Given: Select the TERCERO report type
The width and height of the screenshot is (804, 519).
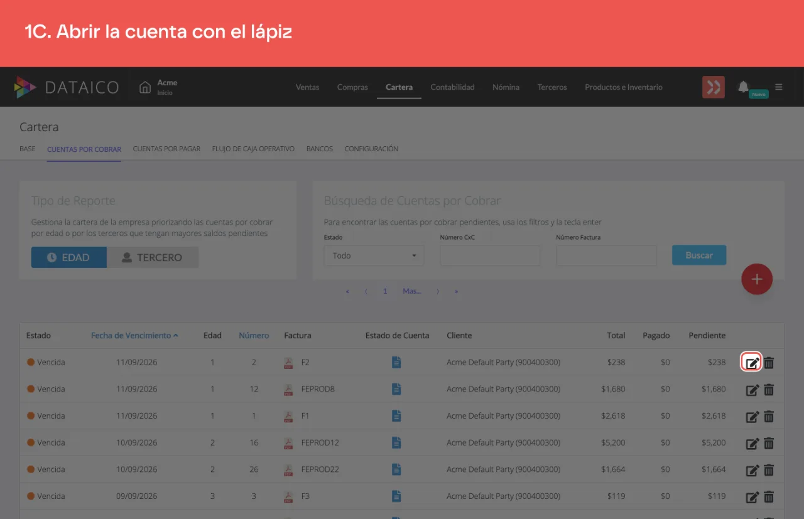Looking at the screenshot, I should tap(153, 257).
